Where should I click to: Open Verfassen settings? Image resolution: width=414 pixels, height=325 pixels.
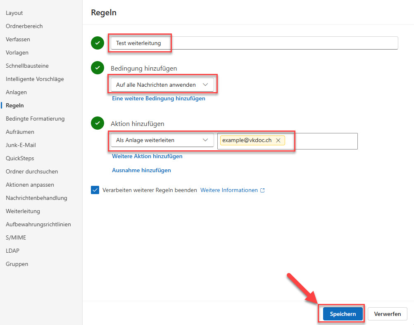point(18,39)
